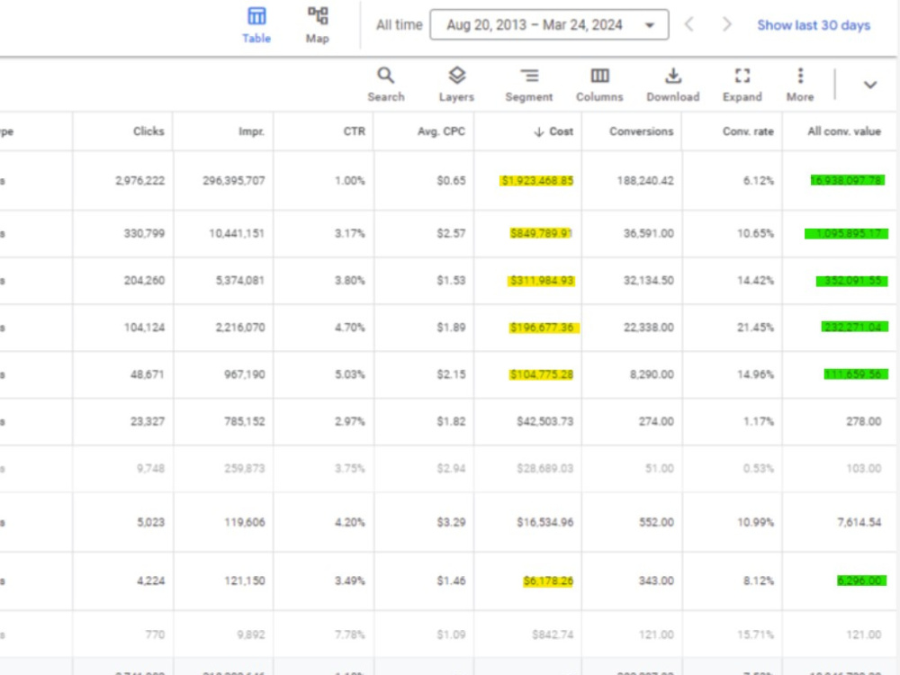Go to previous date period arrow

(689, 24)
